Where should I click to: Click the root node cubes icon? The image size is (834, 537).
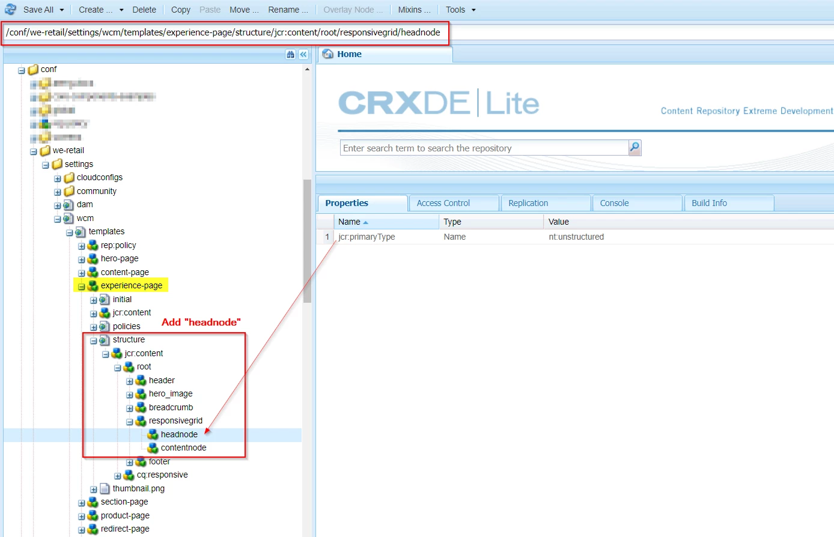129,367
